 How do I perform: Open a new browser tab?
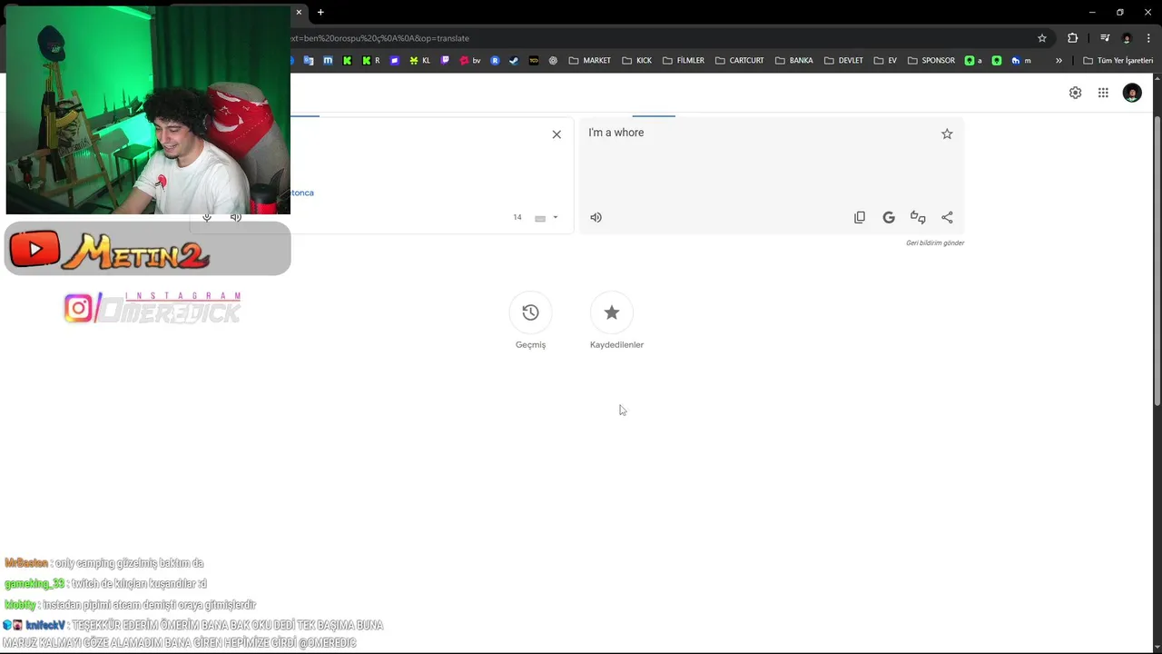(x=320, y=12)
